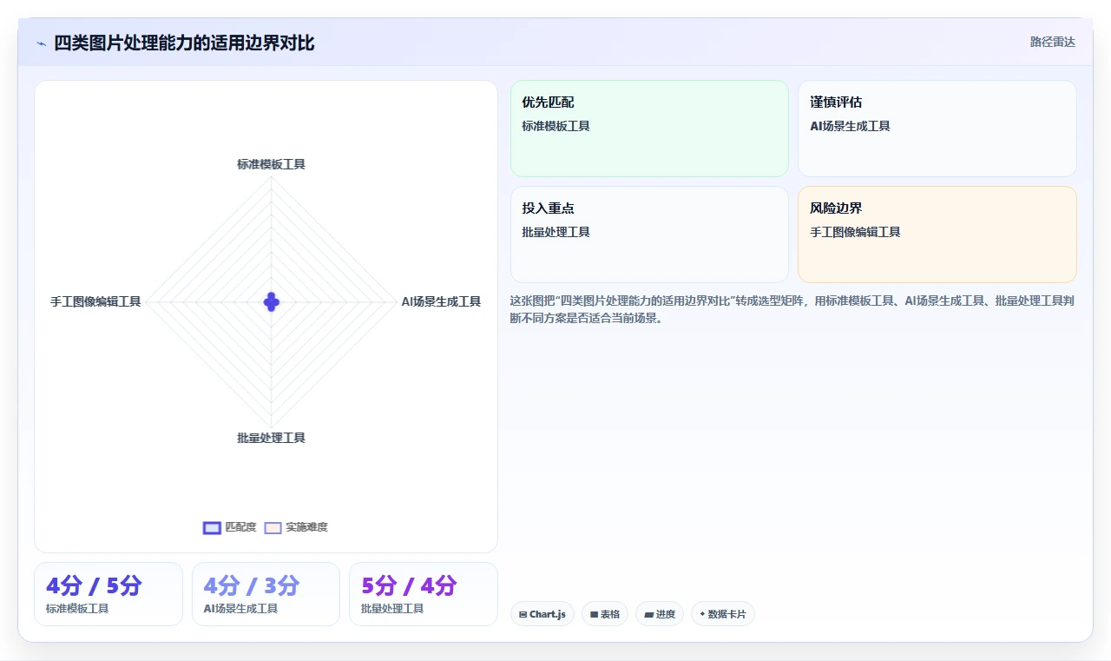Open the 投入重点 card
This screenshot has height=661, width=1111.
pyautogui.click(x=649, y=235)
